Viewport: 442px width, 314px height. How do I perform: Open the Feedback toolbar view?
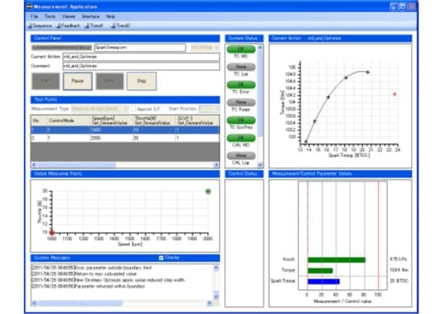68,25
